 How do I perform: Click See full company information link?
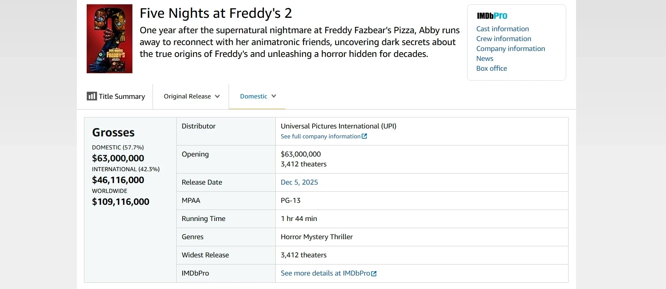[x=321, y=136]
